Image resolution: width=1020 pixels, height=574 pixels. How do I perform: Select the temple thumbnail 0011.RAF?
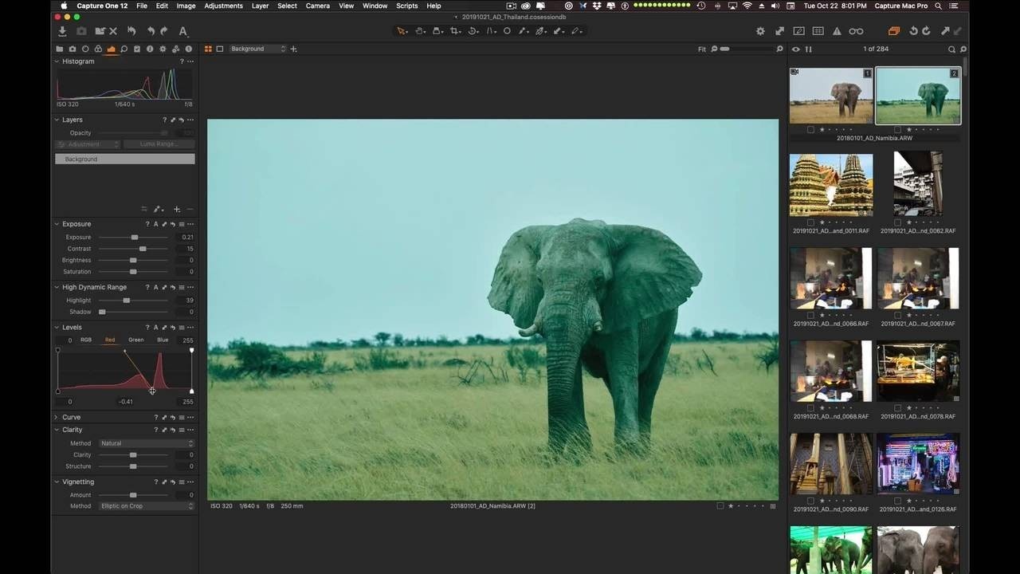pyautogui.click(x=831, y=185)
